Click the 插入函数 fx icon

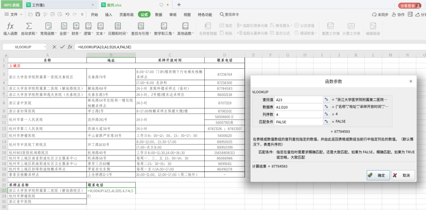point(10,26)
